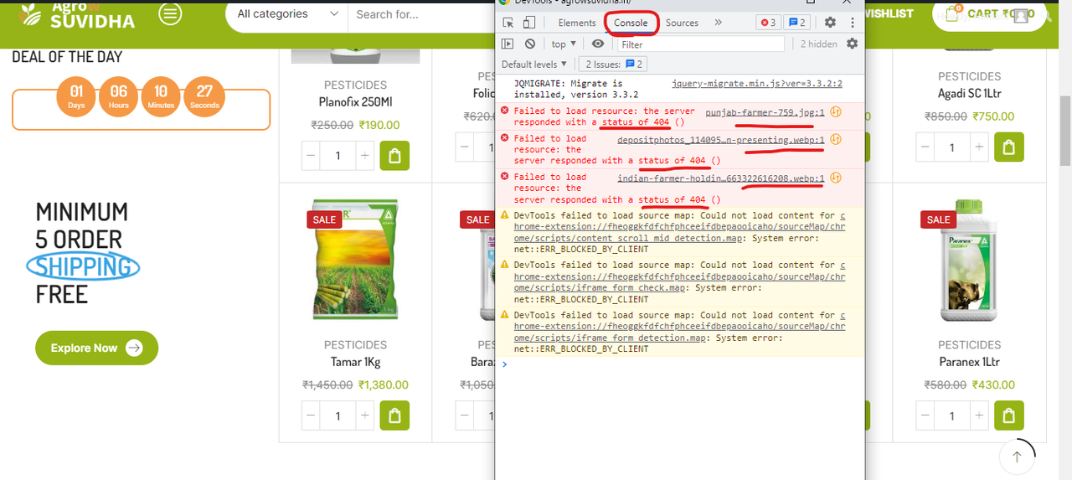Click the red error count badge showing 3
Image resolution: width=1072 pixels, height=480 pixels.
[x=768, y=23]
